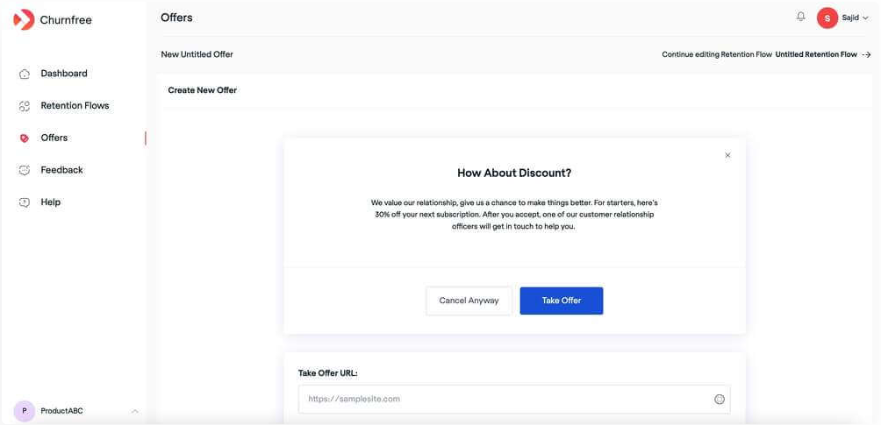This screenshot has height=425, width=881.
Task: Close the discount offer preview
Action: pos(727,155)
